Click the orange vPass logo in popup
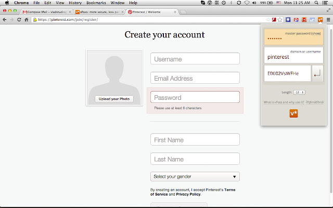 coord(293,113)
